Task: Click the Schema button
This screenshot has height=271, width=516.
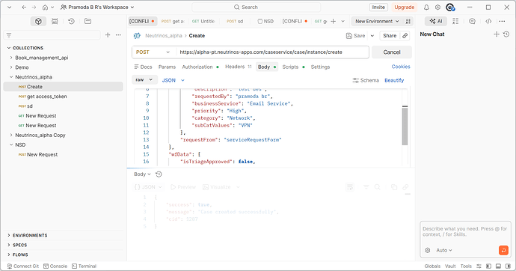Action: (366, 80)
